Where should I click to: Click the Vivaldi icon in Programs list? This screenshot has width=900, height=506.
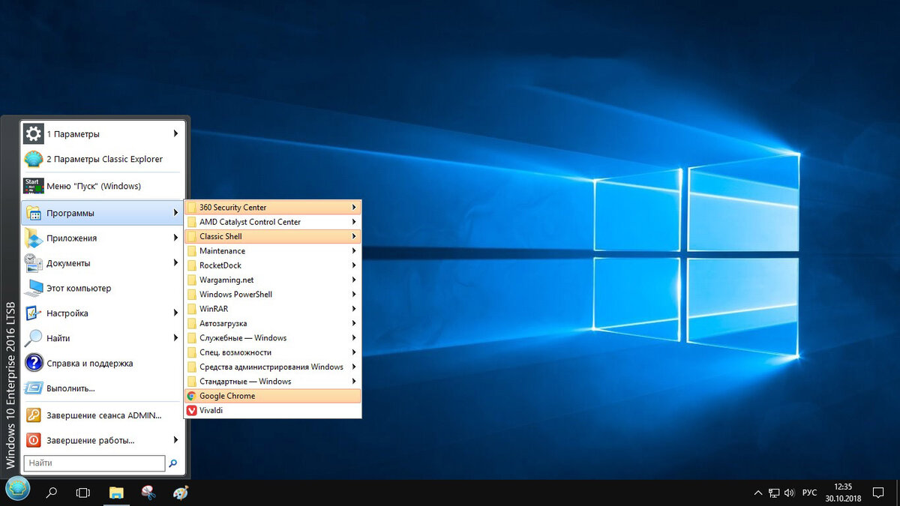[192, 411]
